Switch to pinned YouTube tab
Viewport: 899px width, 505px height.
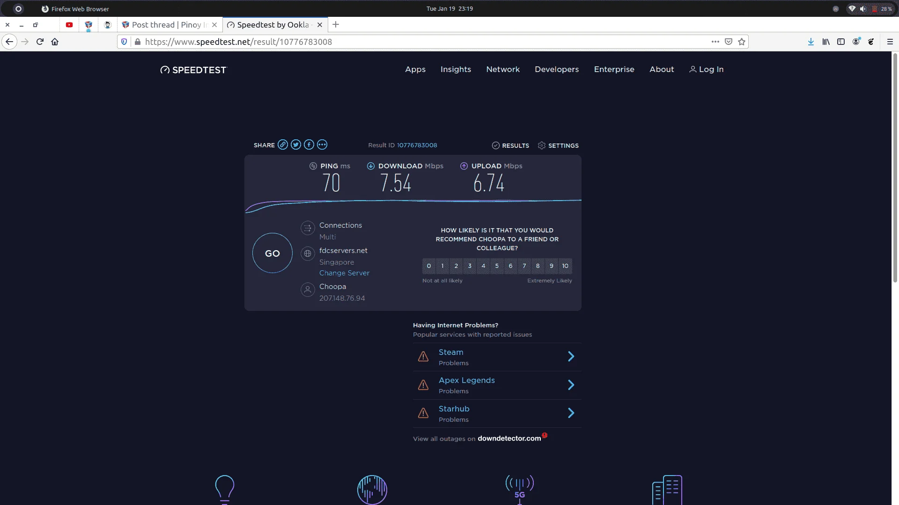[x=69, y=25]
